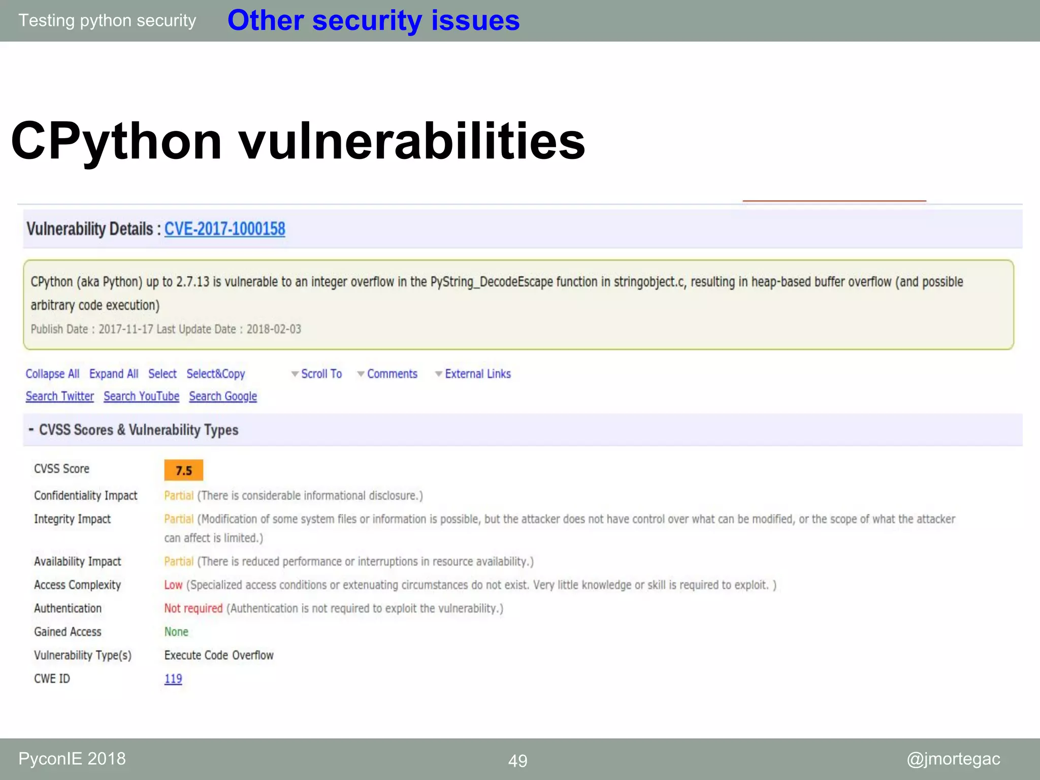This screenshot has height=780, width=1040.
Task: Click the Last Update Date 2018-02-03 text
Action: [x=229, y=329]
